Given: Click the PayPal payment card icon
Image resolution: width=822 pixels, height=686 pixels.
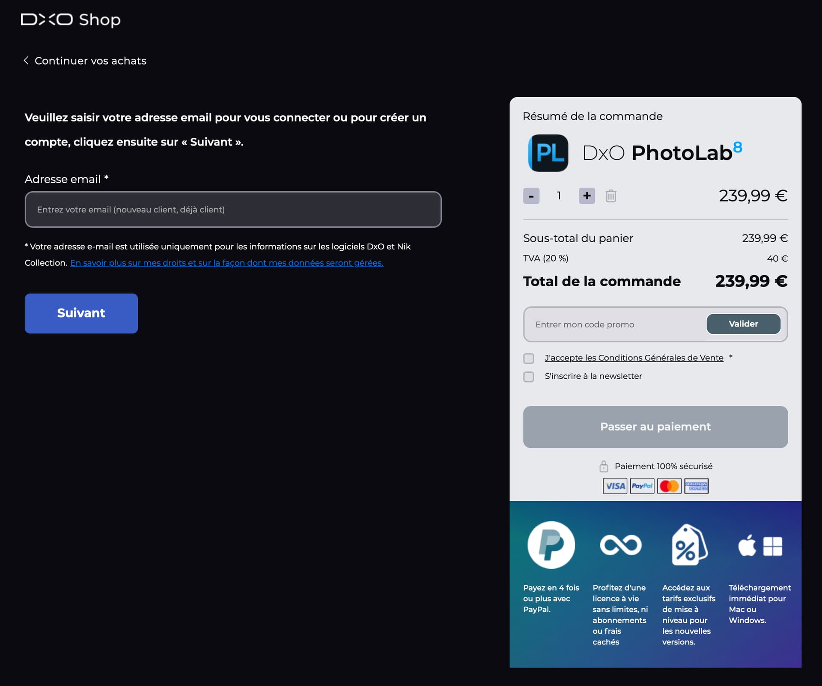Looking at the screenshot, I should (642, 486).
